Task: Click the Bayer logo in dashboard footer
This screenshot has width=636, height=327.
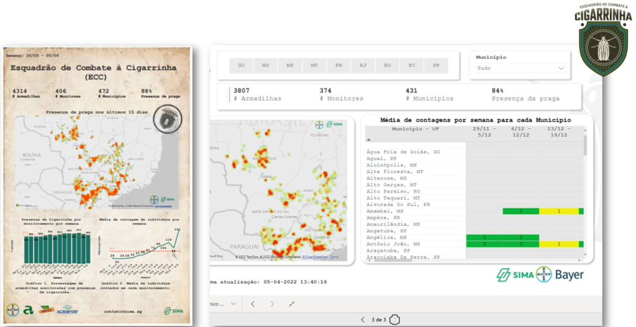Action: coord(561,275)
